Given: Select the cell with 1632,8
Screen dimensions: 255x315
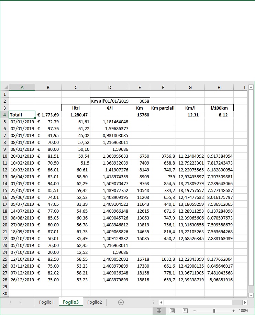Looking at the screenshot, I should pos(163,259).
